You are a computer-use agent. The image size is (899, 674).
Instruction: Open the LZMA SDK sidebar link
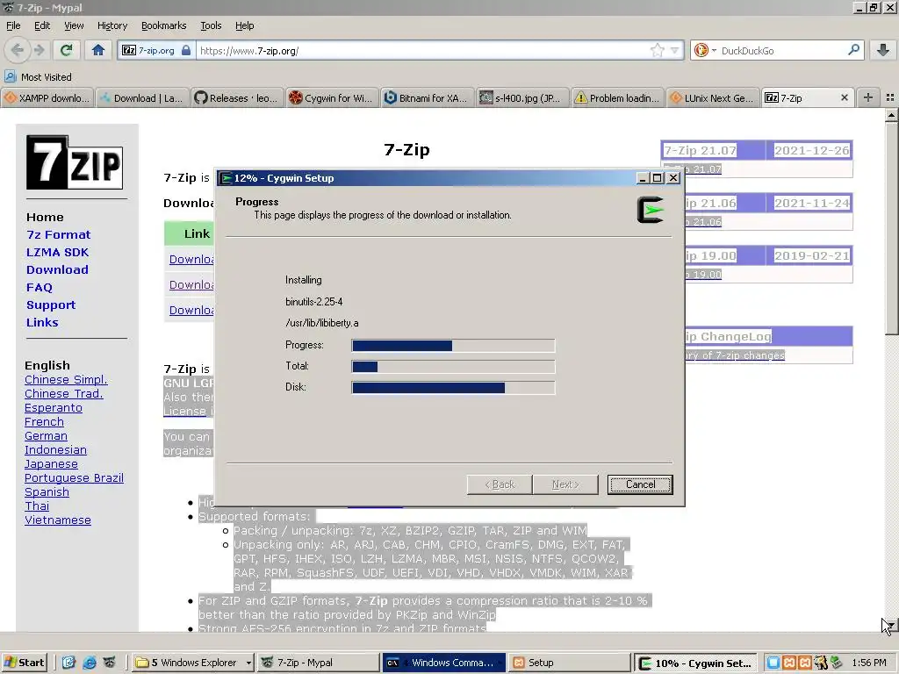point(57,252)
